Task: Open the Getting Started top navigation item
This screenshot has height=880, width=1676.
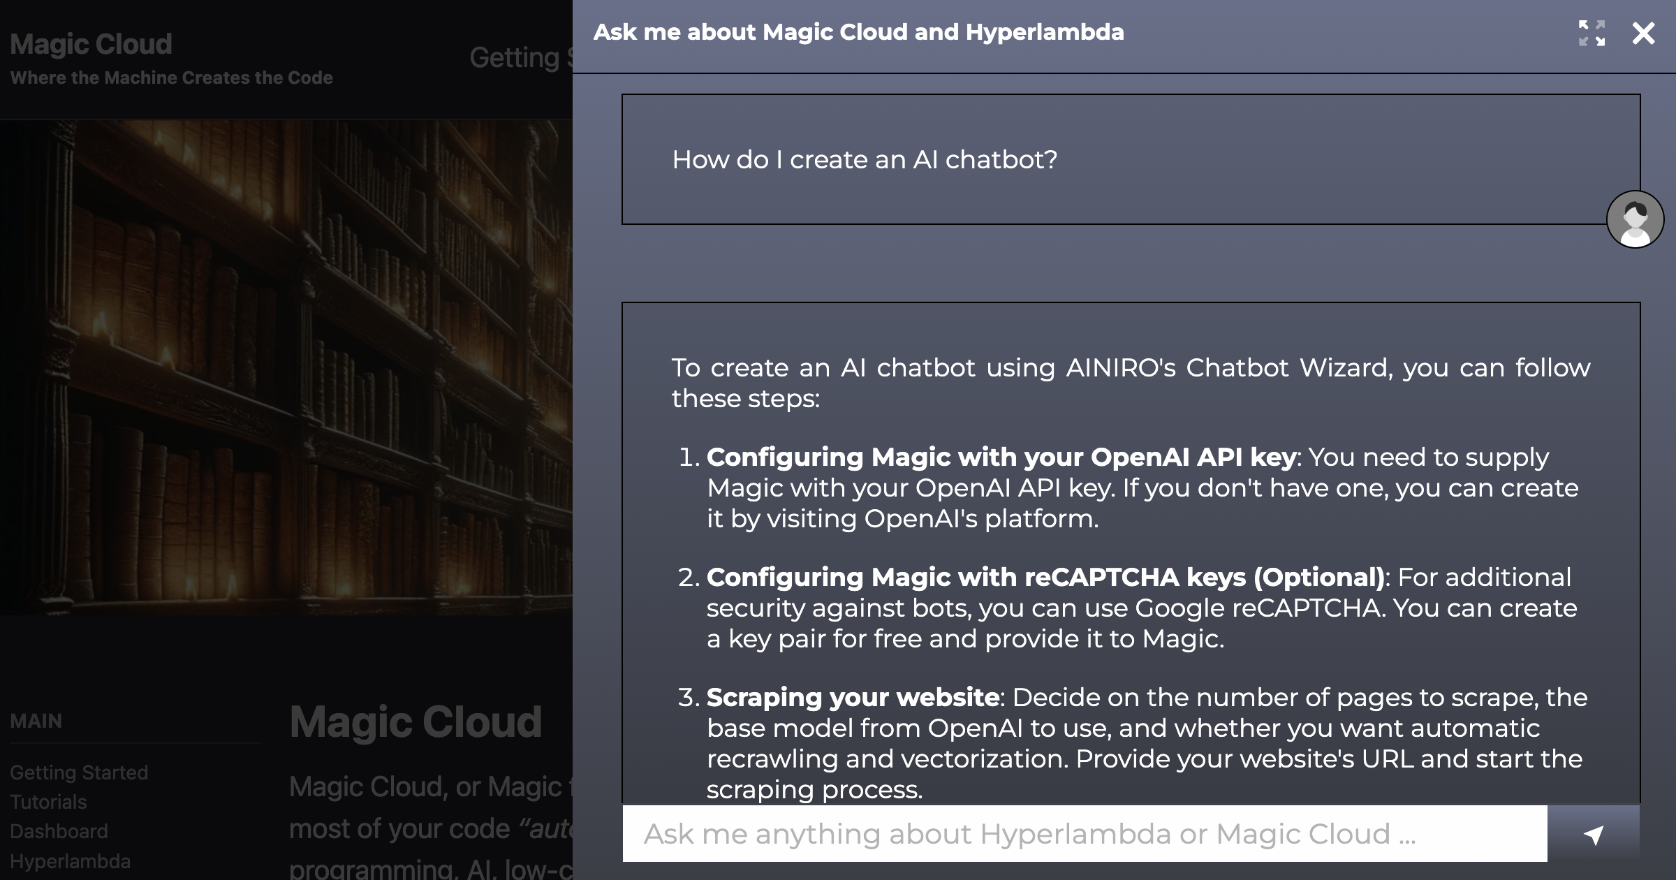Action: [520, 57]
